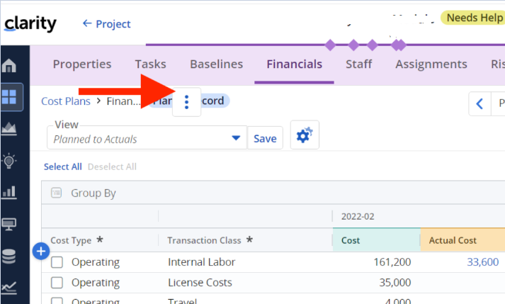Check the Internal Labor row checkbox
Viewport: 505px width, 304px height.
tap(57, 262)
